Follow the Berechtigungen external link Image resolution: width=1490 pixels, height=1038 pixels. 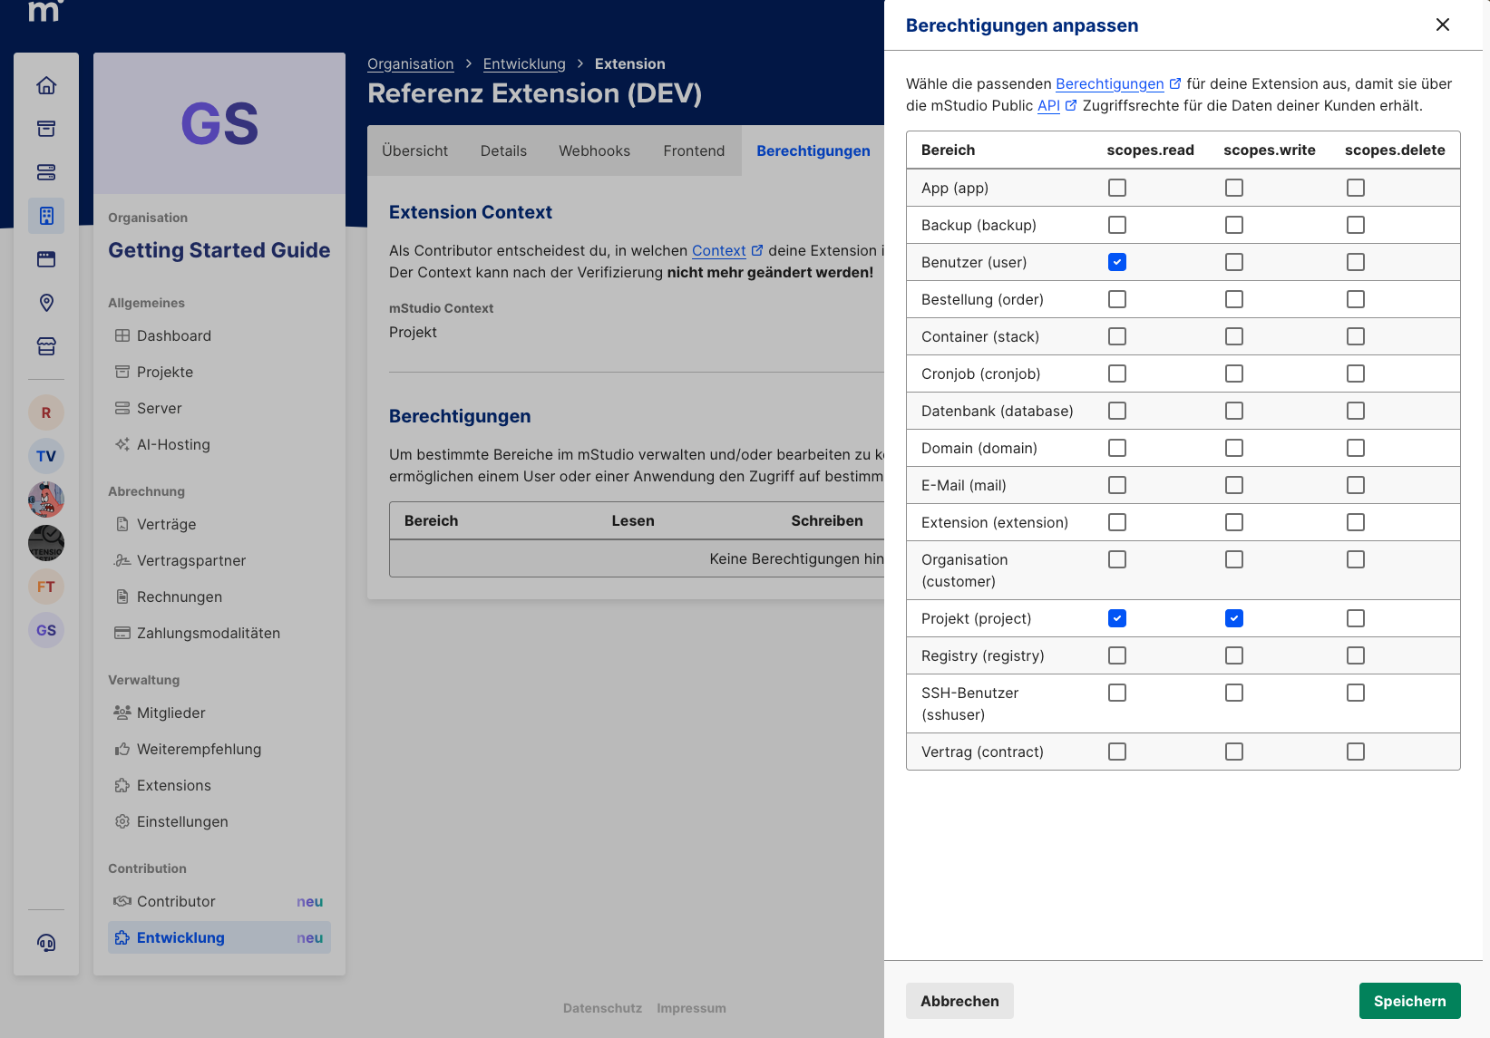(1108, 83)
